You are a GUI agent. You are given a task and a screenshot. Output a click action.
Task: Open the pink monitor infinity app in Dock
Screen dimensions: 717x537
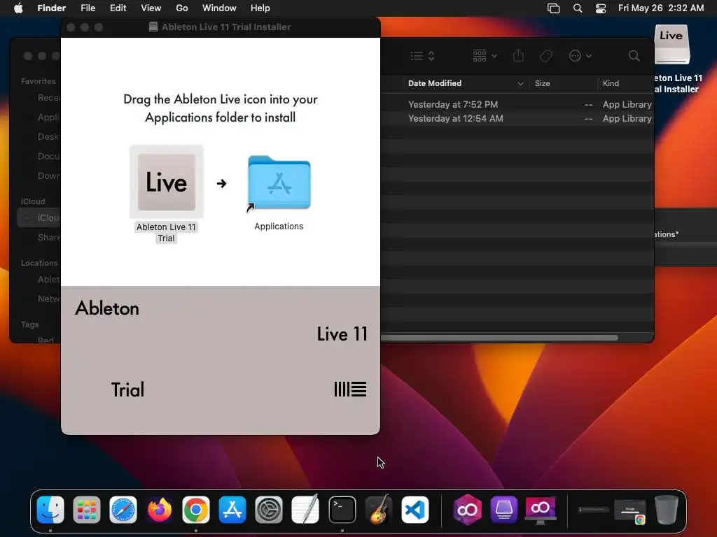(x=541, y=510)
